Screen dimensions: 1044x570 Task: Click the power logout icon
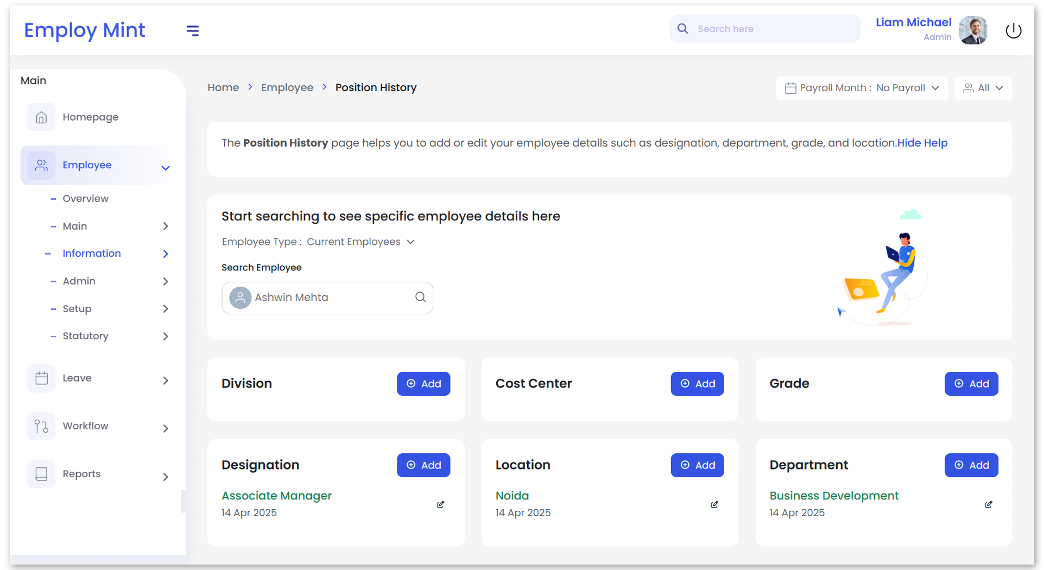coord(1013,31)
